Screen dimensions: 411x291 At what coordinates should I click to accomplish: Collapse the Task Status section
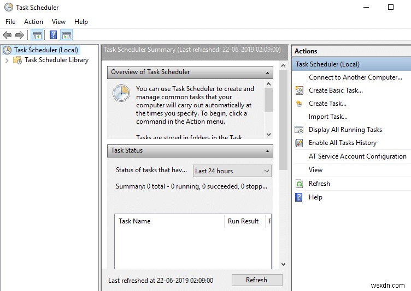pos(267,151)
